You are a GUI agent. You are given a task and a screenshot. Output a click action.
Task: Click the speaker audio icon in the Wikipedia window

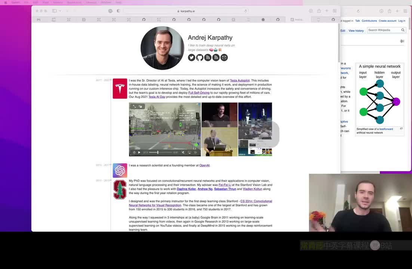[x=402, y=41]
